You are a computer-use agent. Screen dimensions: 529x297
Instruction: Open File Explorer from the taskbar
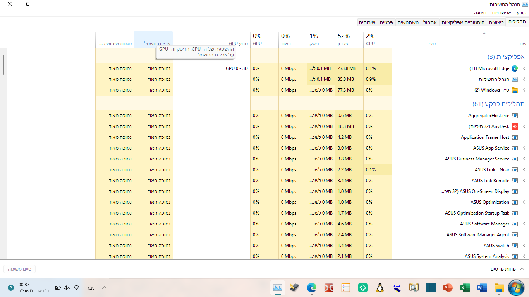tap(499, 288)
